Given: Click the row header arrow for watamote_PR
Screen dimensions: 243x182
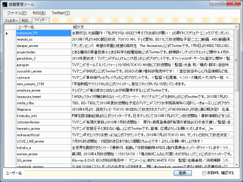Looking at the screenshot, I should pos(10,33).
